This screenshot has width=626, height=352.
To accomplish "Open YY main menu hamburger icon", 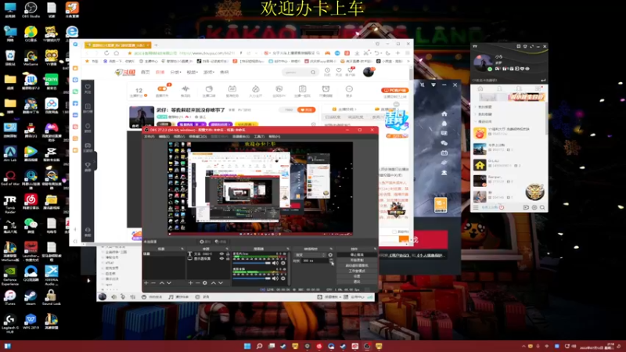I will (476, 207).
